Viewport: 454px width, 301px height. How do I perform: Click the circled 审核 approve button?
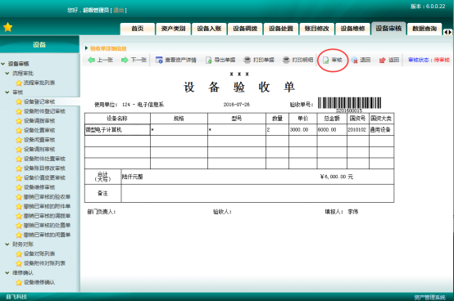click(333, 60)
